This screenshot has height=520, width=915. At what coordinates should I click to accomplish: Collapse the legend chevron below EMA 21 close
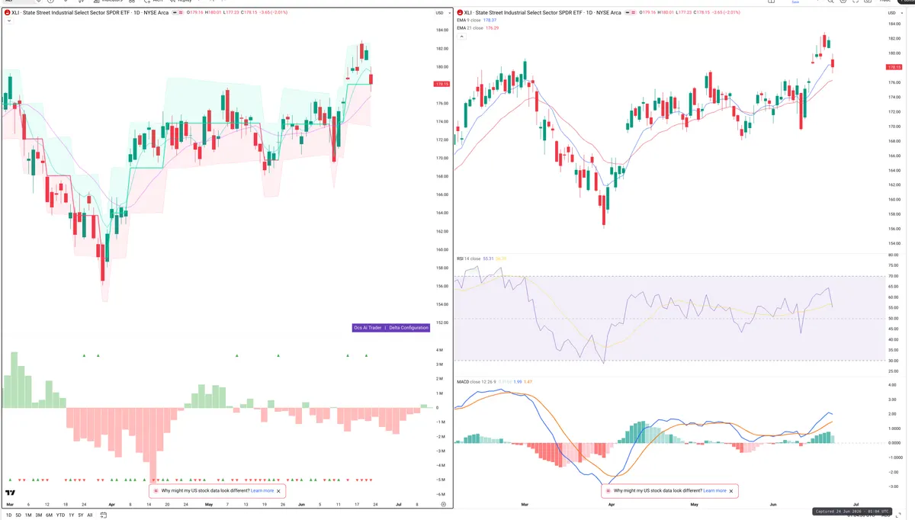click(x=460, y=35)
